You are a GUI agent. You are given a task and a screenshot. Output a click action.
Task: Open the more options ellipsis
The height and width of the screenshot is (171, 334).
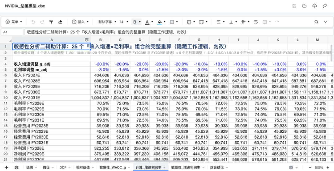[277, 22]
